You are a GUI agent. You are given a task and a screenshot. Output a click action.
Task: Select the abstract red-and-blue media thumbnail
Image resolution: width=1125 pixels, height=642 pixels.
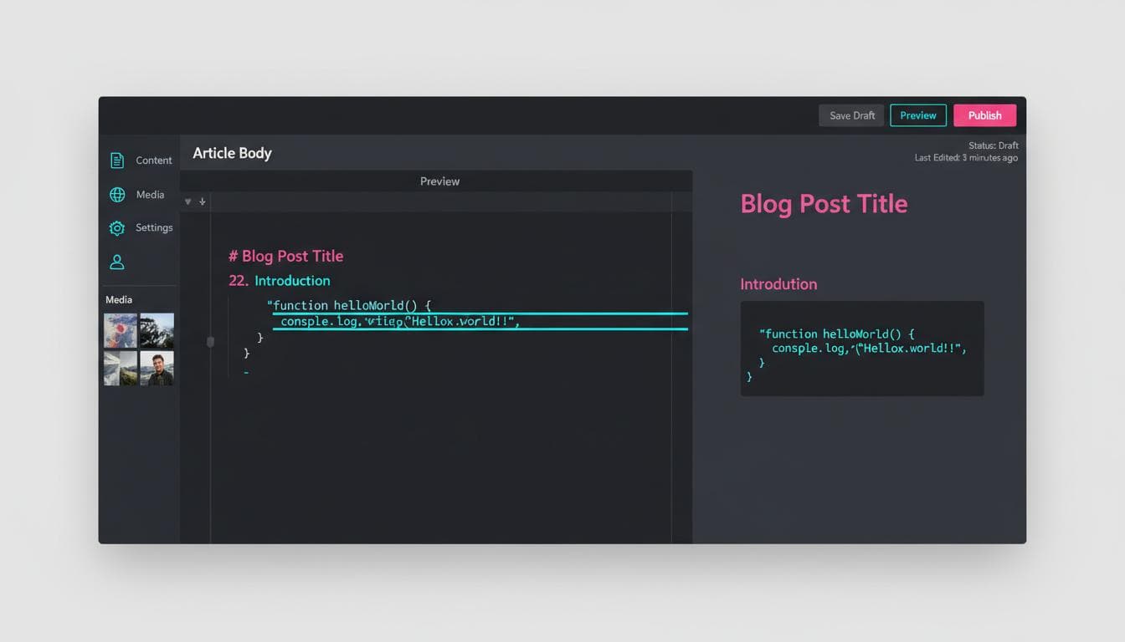click(121, 330)
